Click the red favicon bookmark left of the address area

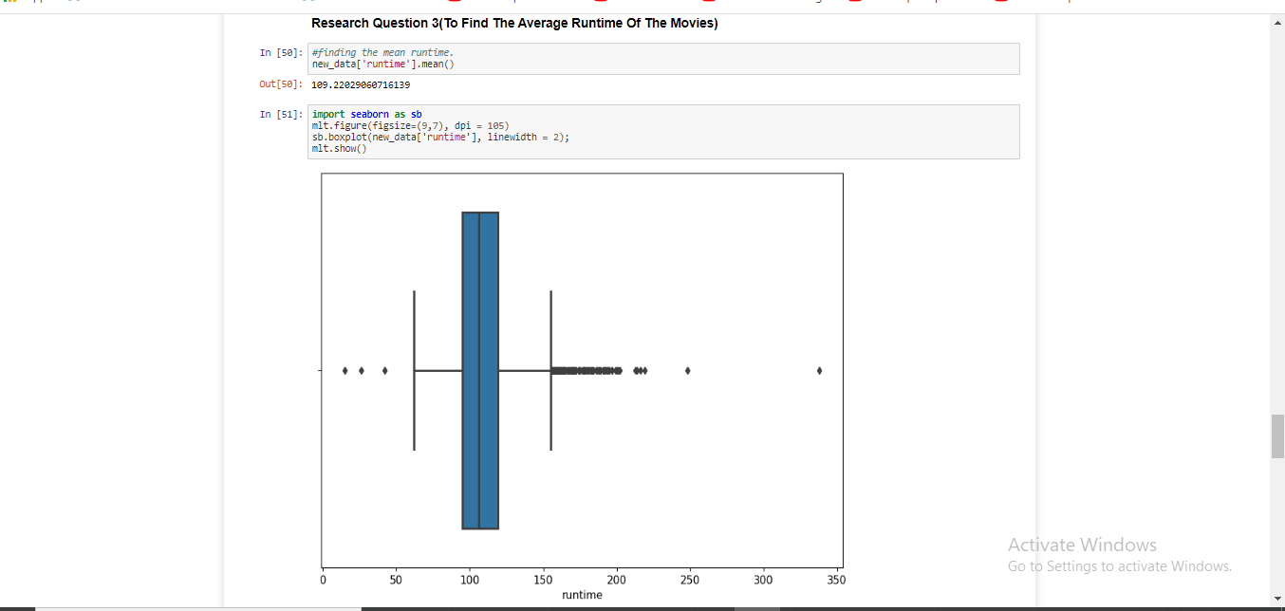click(x=855, y=3)
